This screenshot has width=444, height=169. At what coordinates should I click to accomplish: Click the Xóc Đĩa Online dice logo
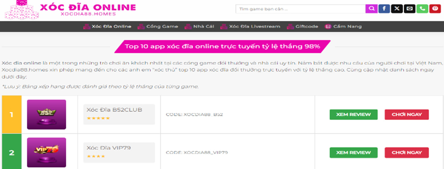22,10
